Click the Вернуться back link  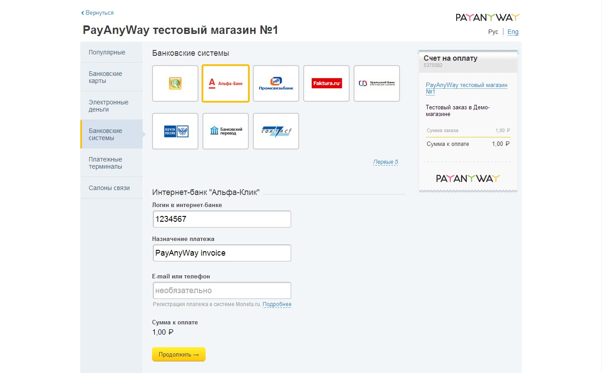pyautogui.click(x=98, y=13)
